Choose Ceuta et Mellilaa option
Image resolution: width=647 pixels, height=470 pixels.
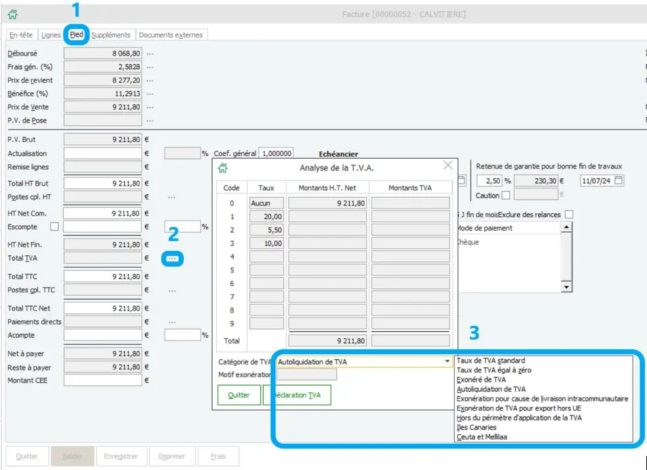(482, 436)
